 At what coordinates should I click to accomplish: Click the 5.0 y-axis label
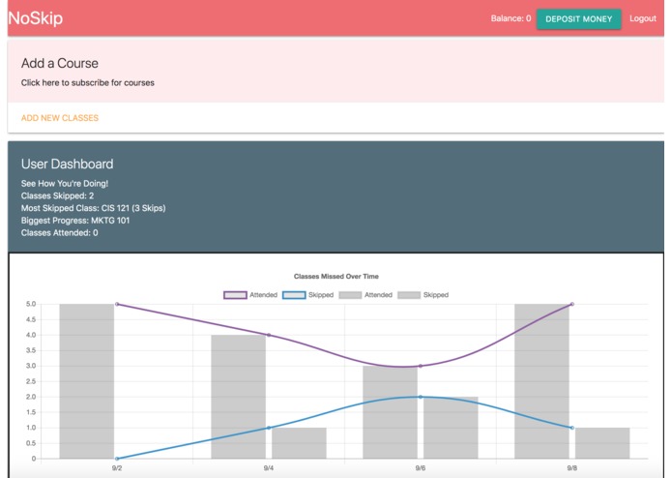click(31, 304)
